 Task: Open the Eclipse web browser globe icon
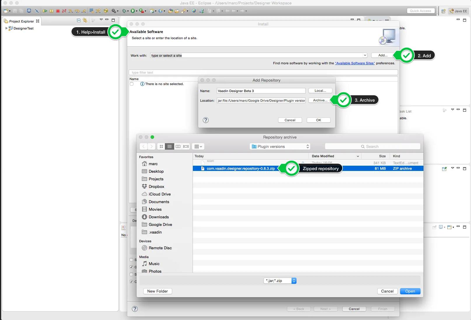pyautogui.click(x=193, y=11)
